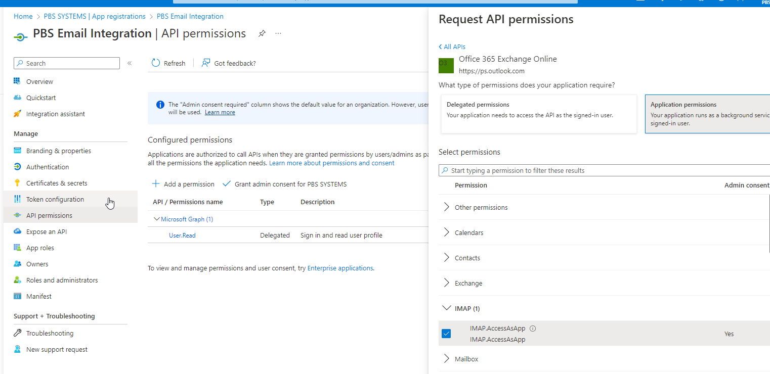Click the Quickstart cloud icon
The width and height of the screenshot is (770, 374).
click(17, 98)
